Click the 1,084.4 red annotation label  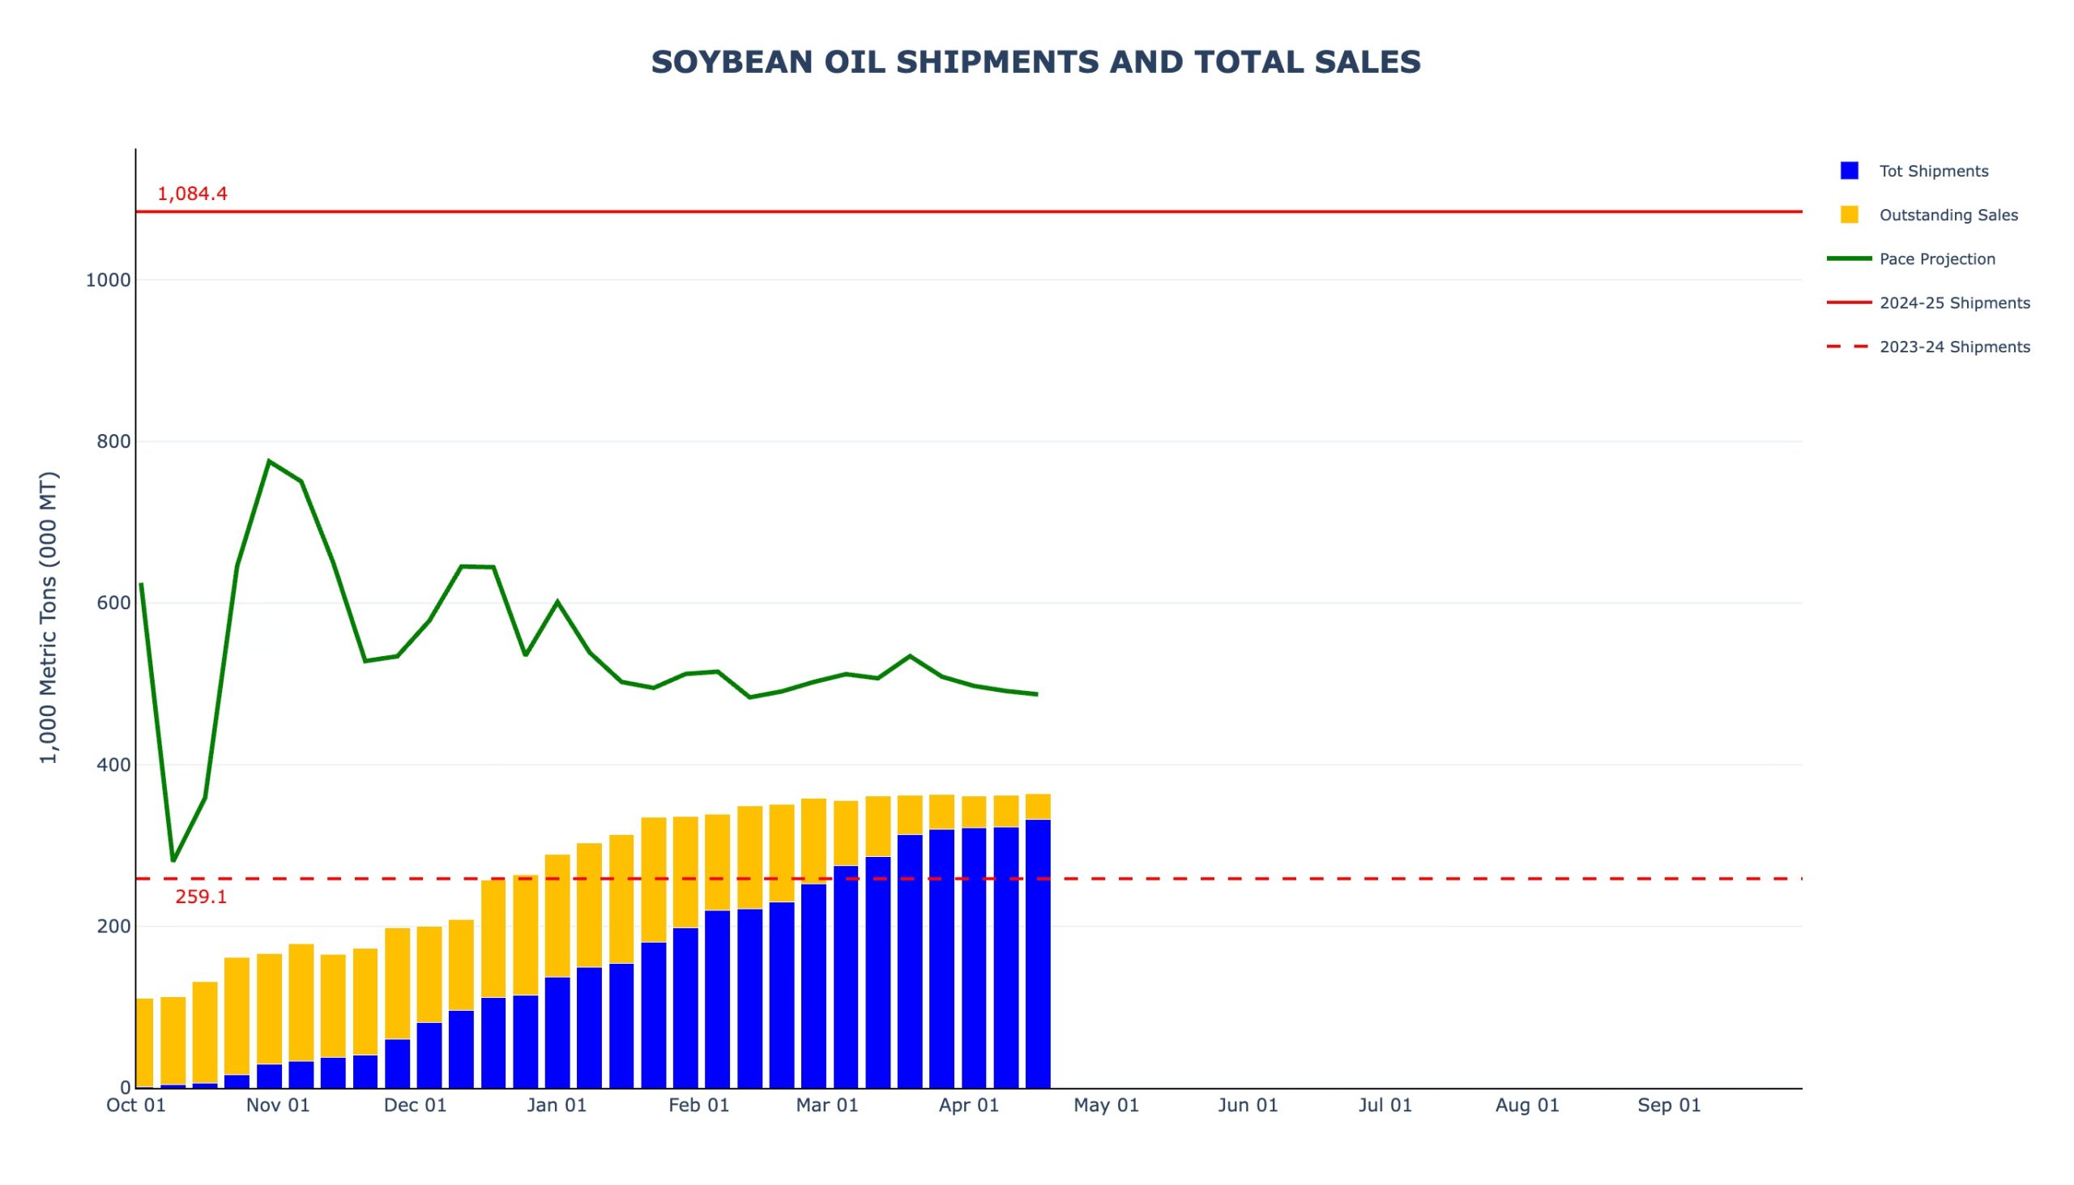click(x=192, y=194)
